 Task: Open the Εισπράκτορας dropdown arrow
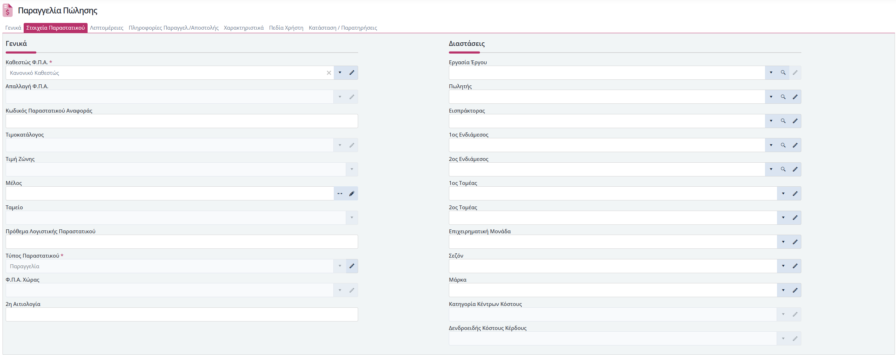[771, 121]
